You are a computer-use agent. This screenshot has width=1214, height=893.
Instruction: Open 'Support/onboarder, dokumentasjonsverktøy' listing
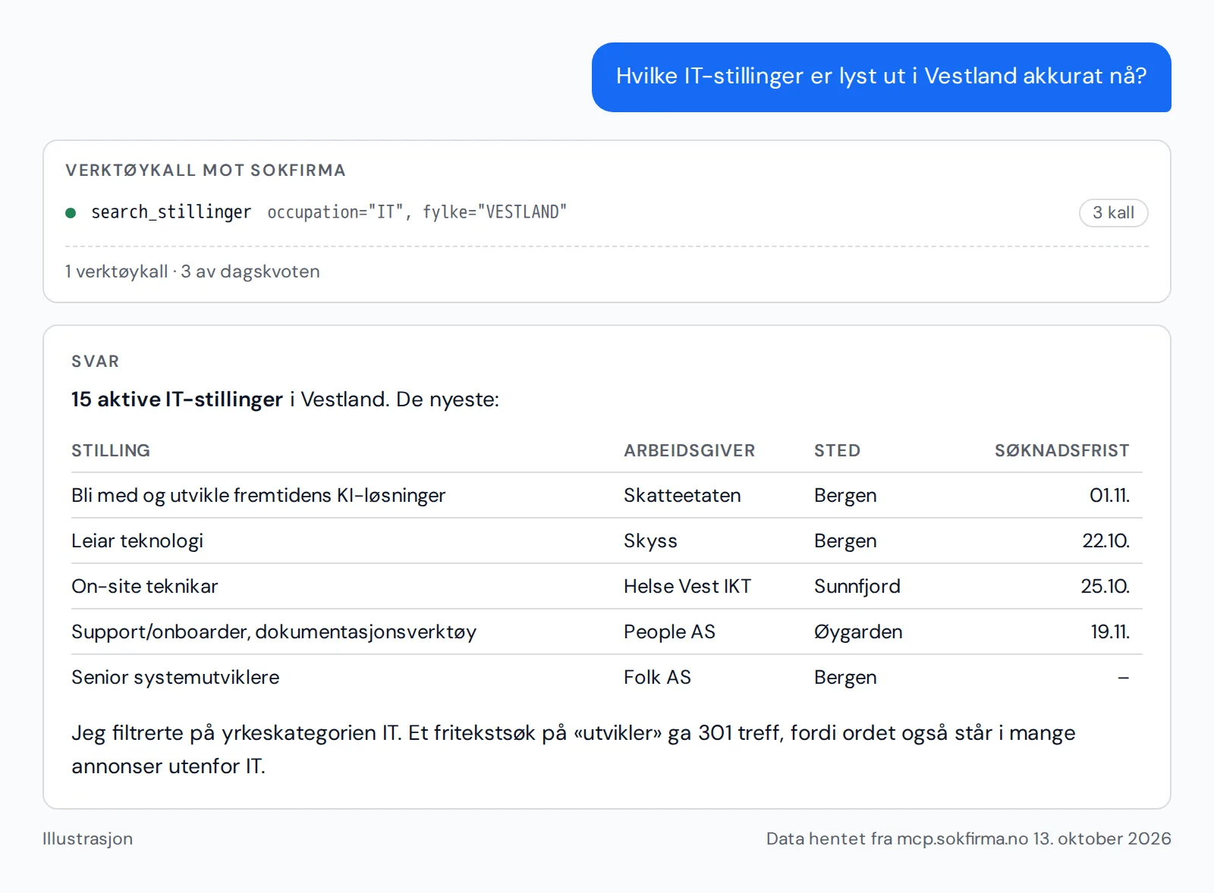pyautogui.click(x=274, y=631)
